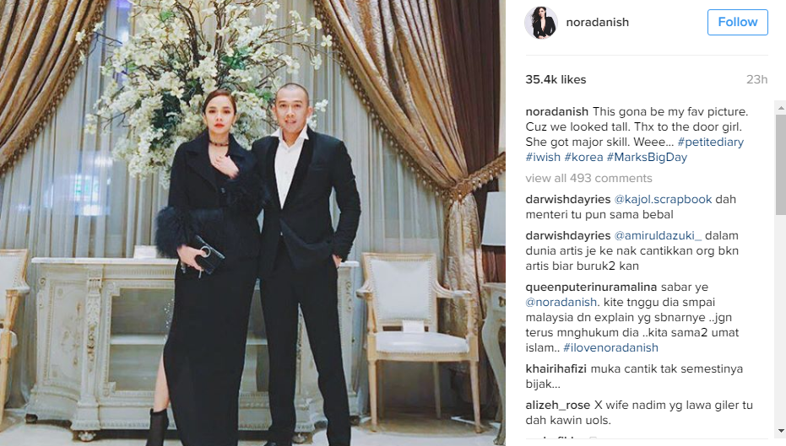Open the alizeh_rose commenter profile
Image resolution: width=786 pixels, height=446 pixels.
click(557, 406)
